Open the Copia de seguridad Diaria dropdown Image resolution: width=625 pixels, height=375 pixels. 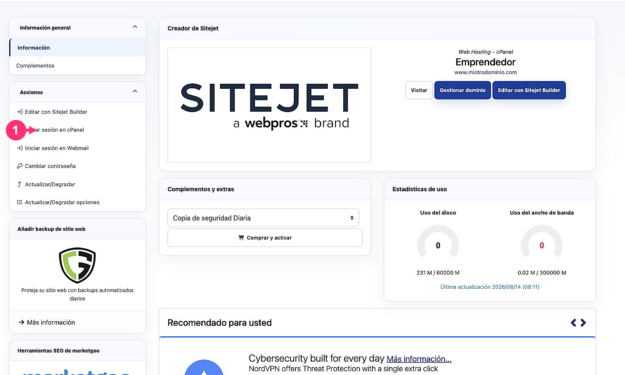(263, 218)
